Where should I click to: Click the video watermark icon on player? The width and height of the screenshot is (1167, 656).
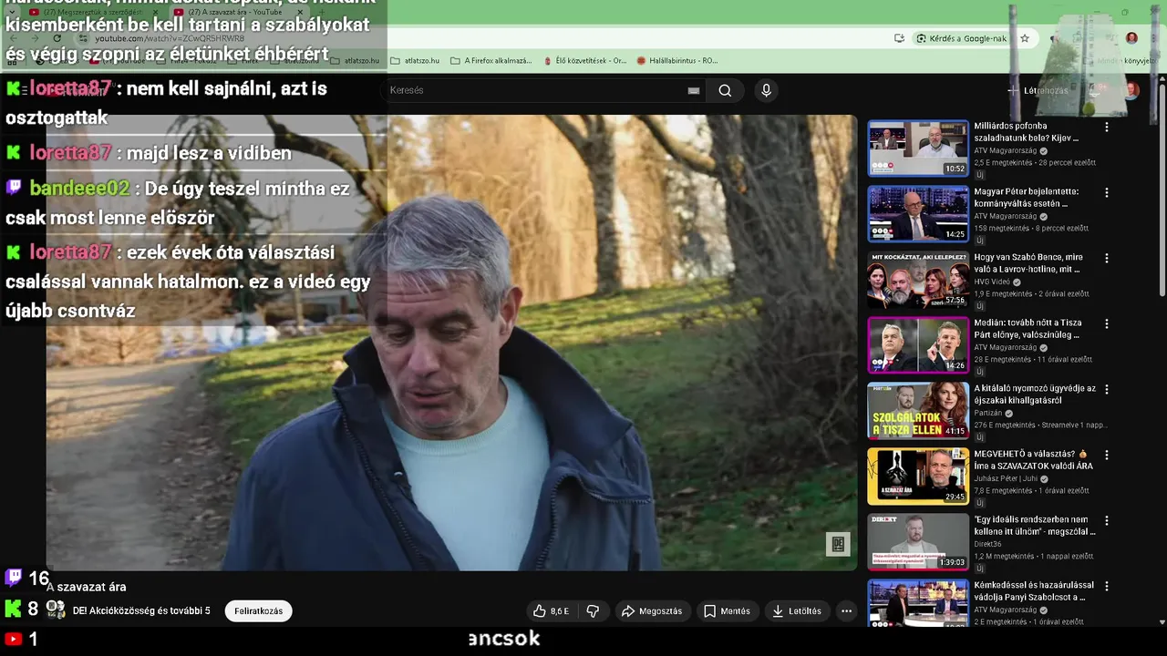(838, 544)
